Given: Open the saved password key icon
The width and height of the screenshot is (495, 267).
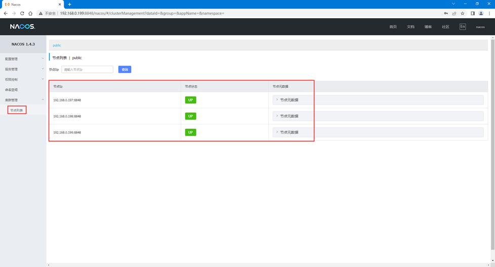Looking at the screenshot, I should (x=446, y=13).
